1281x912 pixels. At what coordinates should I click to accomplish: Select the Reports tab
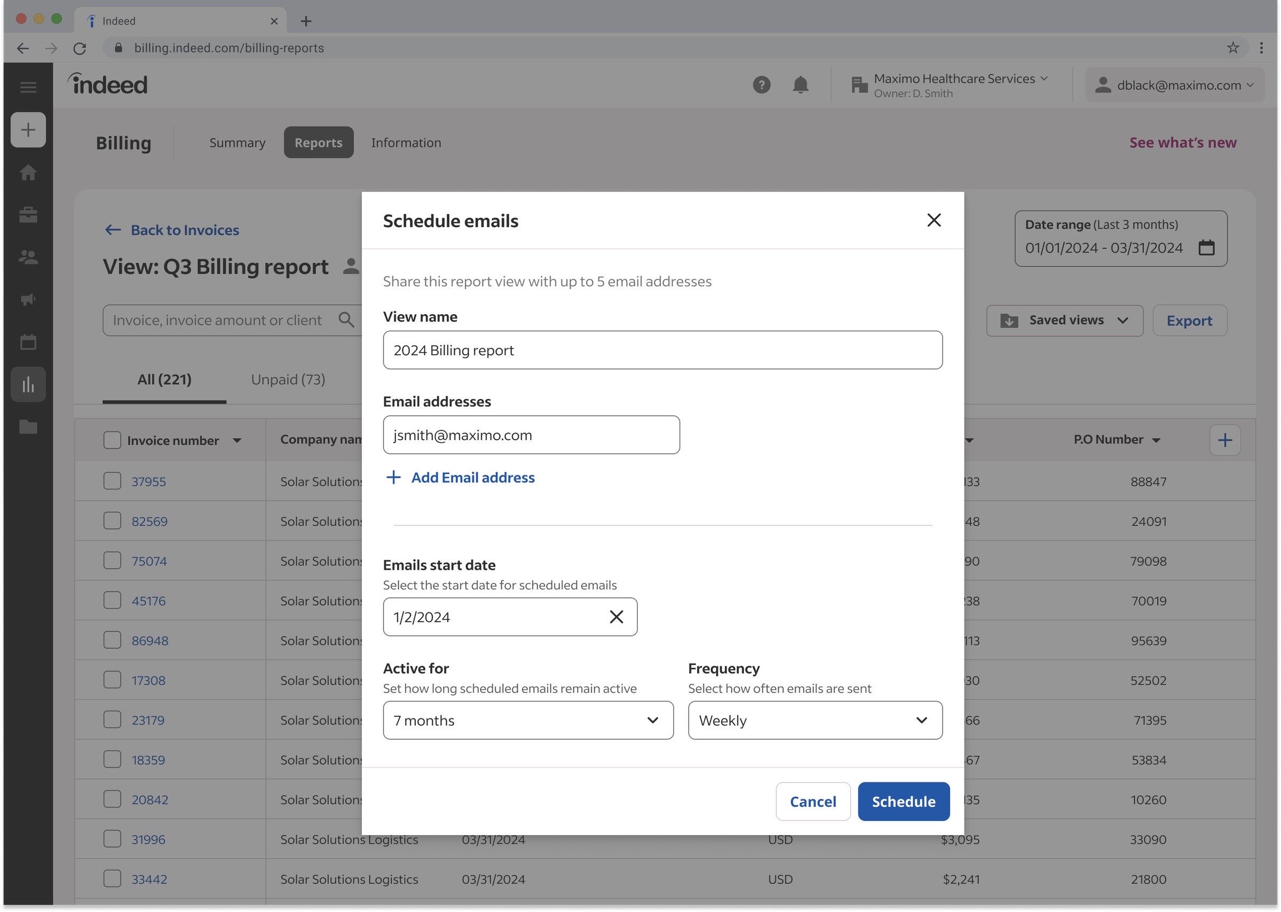pyautogui.click(x=319, y=142)
